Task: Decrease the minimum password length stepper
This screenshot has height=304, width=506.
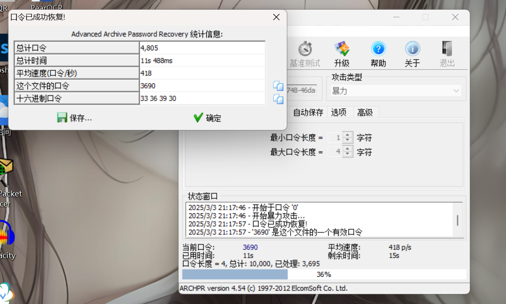Action: pyautogui.click(x=347, y=140)
